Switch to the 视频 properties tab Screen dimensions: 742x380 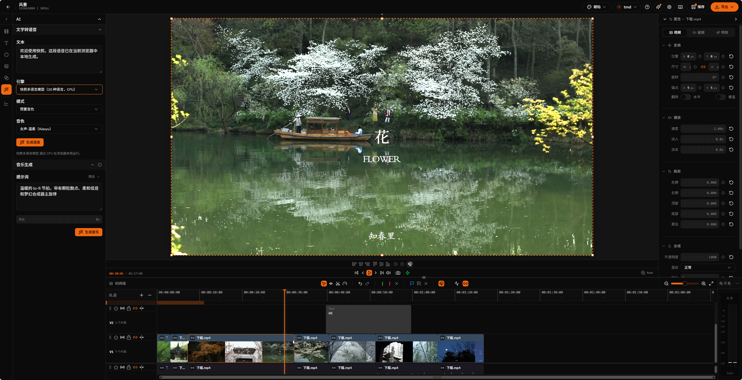click(675, 33)
